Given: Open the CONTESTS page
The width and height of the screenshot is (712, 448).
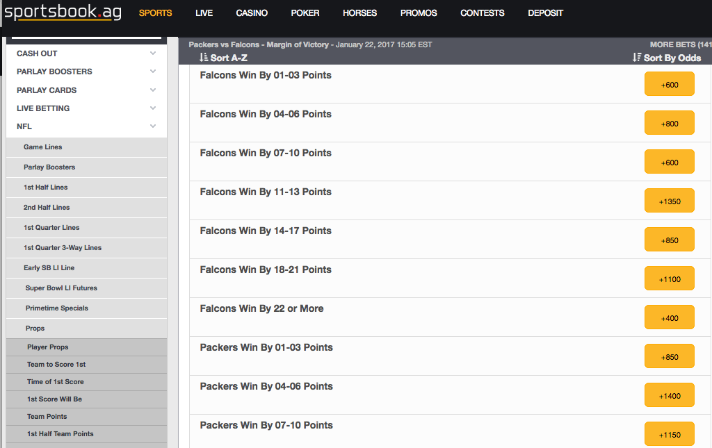Looking at the screenshot, I should [x=483, y=13].
